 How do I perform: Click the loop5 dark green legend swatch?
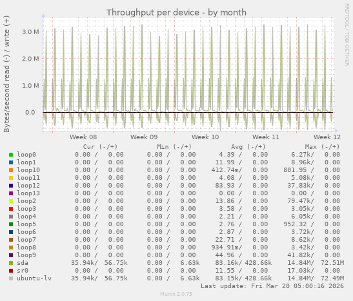coord(11,224)
